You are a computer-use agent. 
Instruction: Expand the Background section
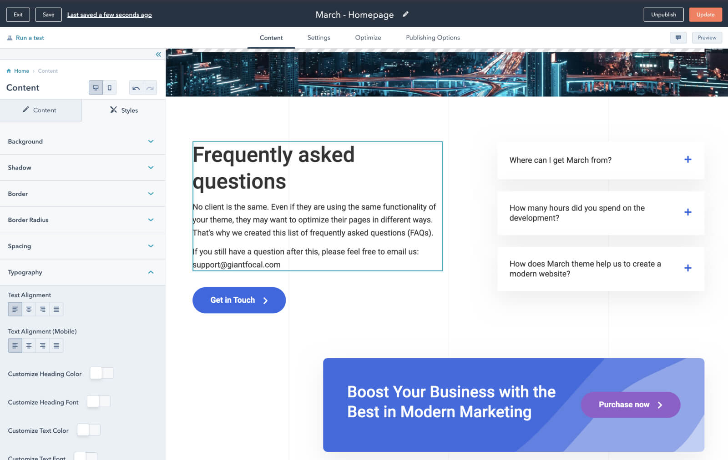click(x=82, y=141)
